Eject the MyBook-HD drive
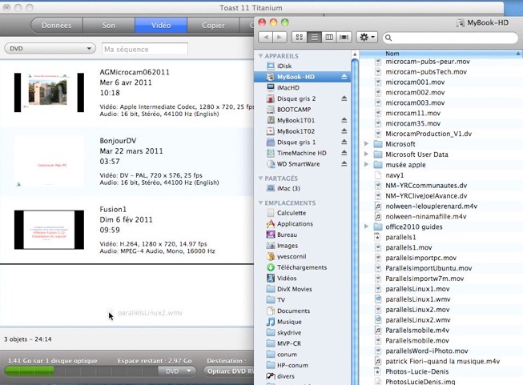Image resolution: width=523 pixels, height=385 pixels. (344, 77)
